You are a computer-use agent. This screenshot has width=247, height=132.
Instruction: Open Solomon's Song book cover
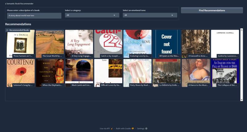21,73
